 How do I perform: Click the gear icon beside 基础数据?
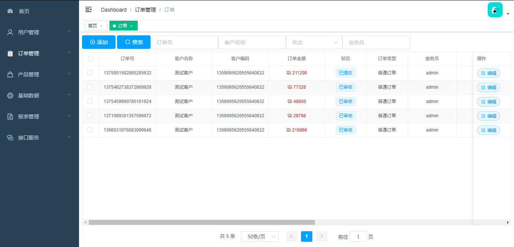(x=11, y=95)
